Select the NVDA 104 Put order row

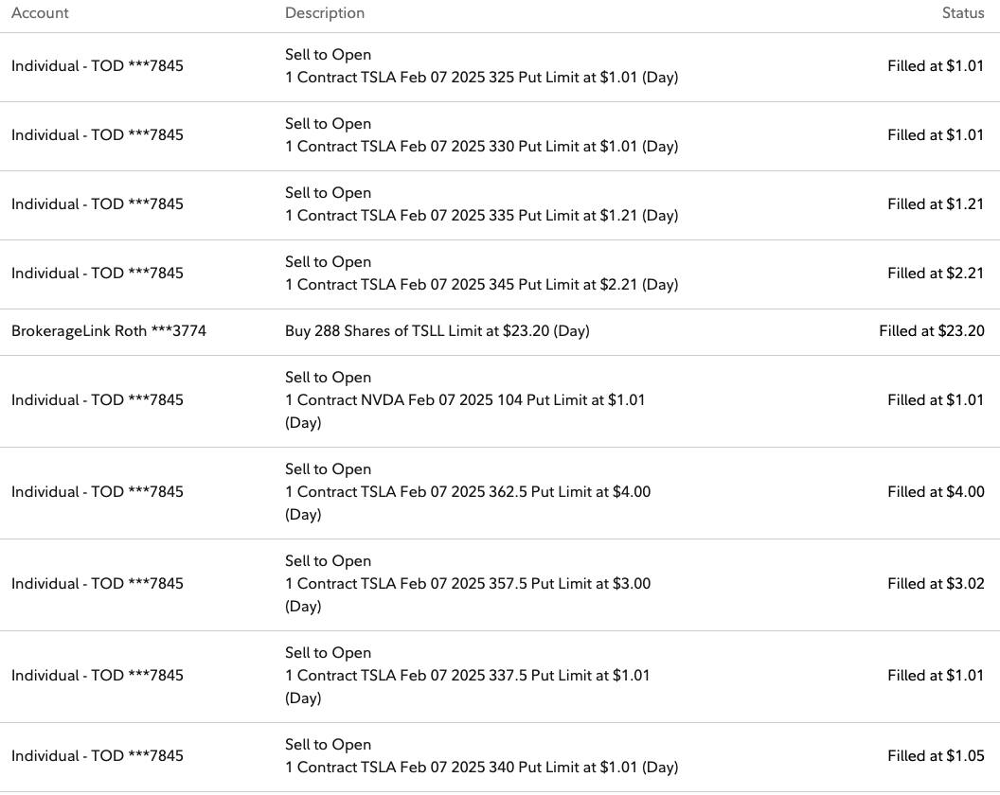(x=465, y=400)
